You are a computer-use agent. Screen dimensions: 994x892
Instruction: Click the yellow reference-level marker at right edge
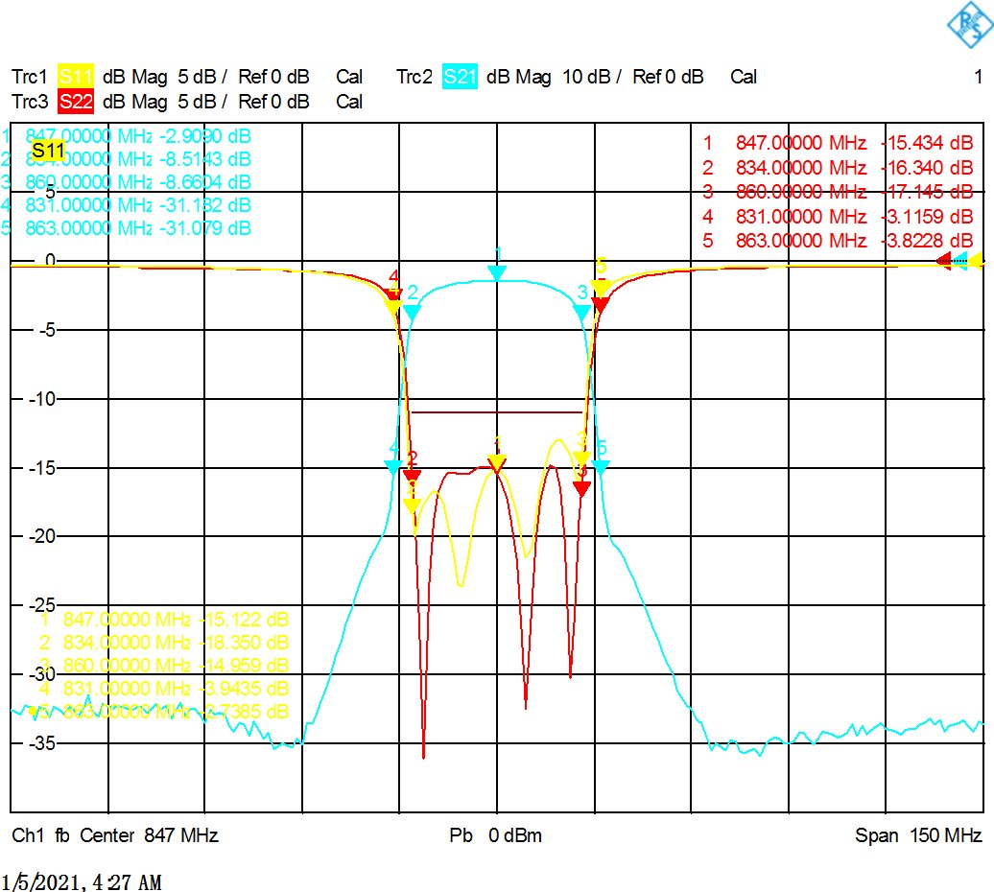point(975,260)
